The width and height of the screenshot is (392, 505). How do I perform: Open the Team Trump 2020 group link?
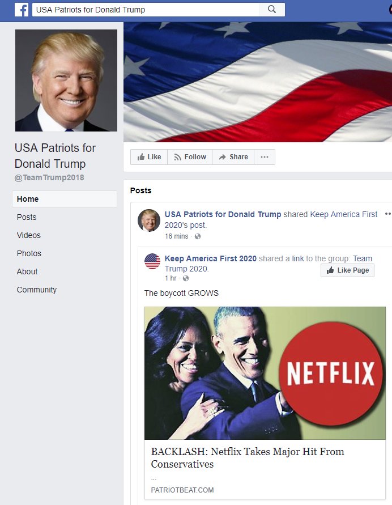pyautogui.click(x=268, y=264)
